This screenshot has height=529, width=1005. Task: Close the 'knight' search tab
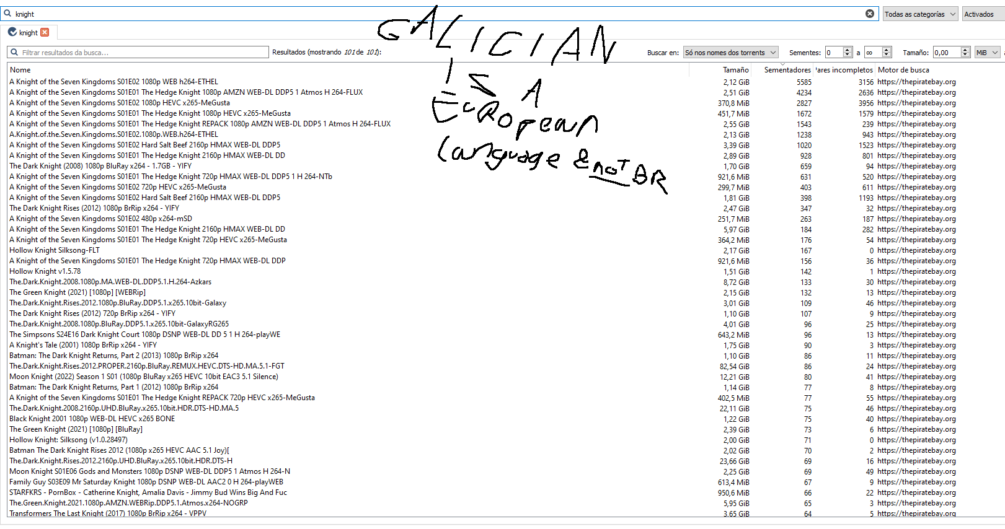[x=45, y=32]
